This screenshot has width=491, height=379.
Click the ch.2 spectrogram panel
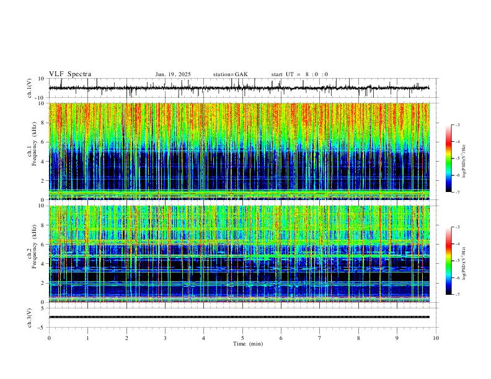[239, 254]
